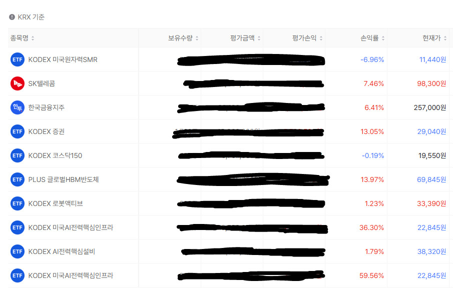Open KODEX 미국AI전력핵심인프라 in the 36.30% row
This screenshot has width=453, height=293.
pos(71,227)
